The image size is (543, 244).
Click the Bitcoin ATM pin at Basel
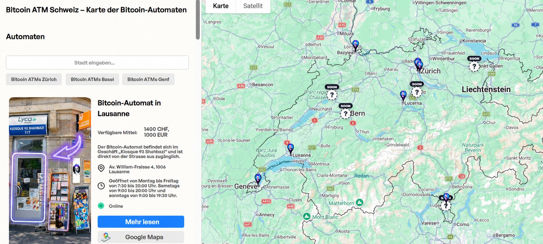(x=356, y=46)
